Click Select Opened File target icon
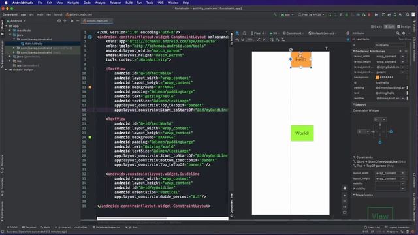The height and width of the screenshot is (235, 418). (x=59, y=21)
